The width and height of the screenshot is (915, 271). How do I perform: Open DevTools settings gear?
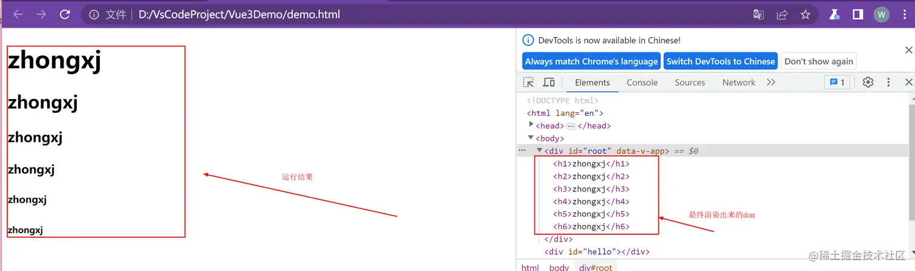click(868, 82)
